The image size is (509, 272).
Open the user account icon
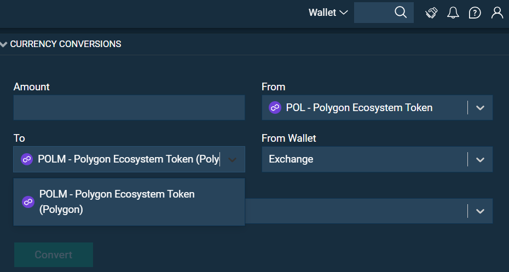click(497, 13)
